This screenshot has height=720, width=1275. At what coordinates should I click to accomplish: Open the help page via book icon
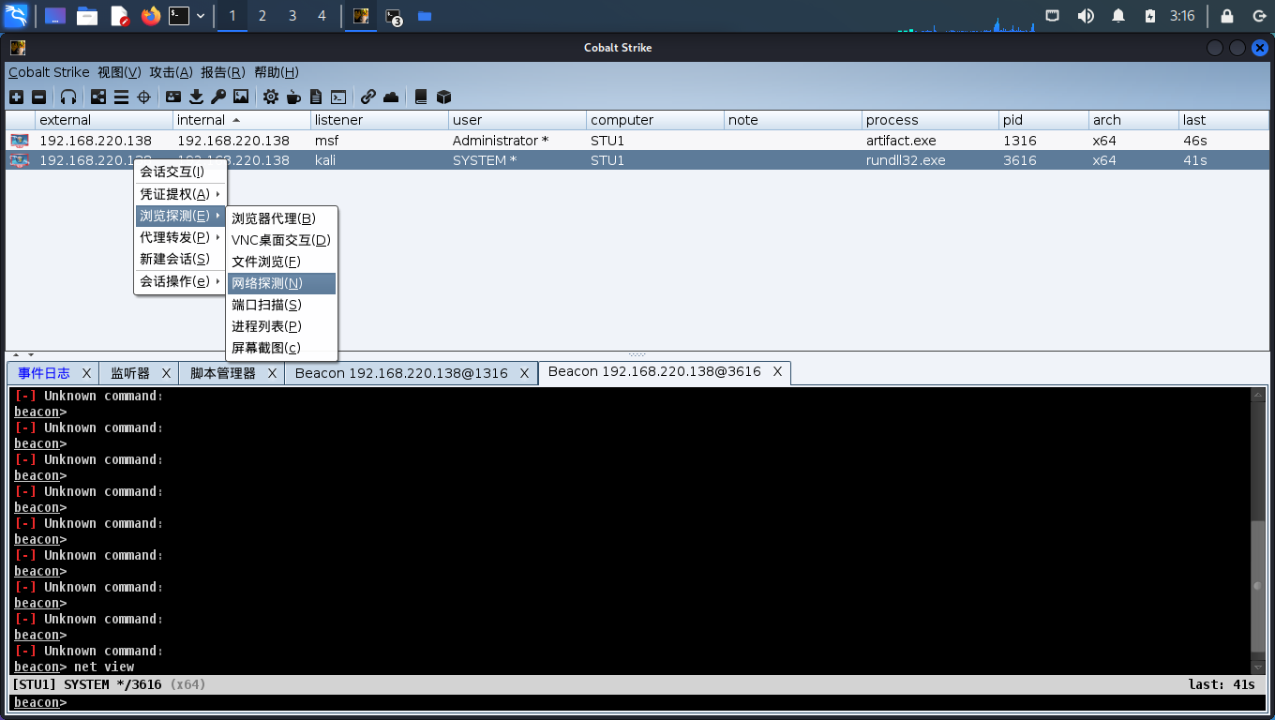point(421,97)
